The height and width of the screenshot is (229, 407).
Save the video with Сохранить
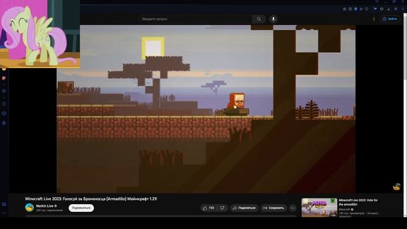point(273,208)
